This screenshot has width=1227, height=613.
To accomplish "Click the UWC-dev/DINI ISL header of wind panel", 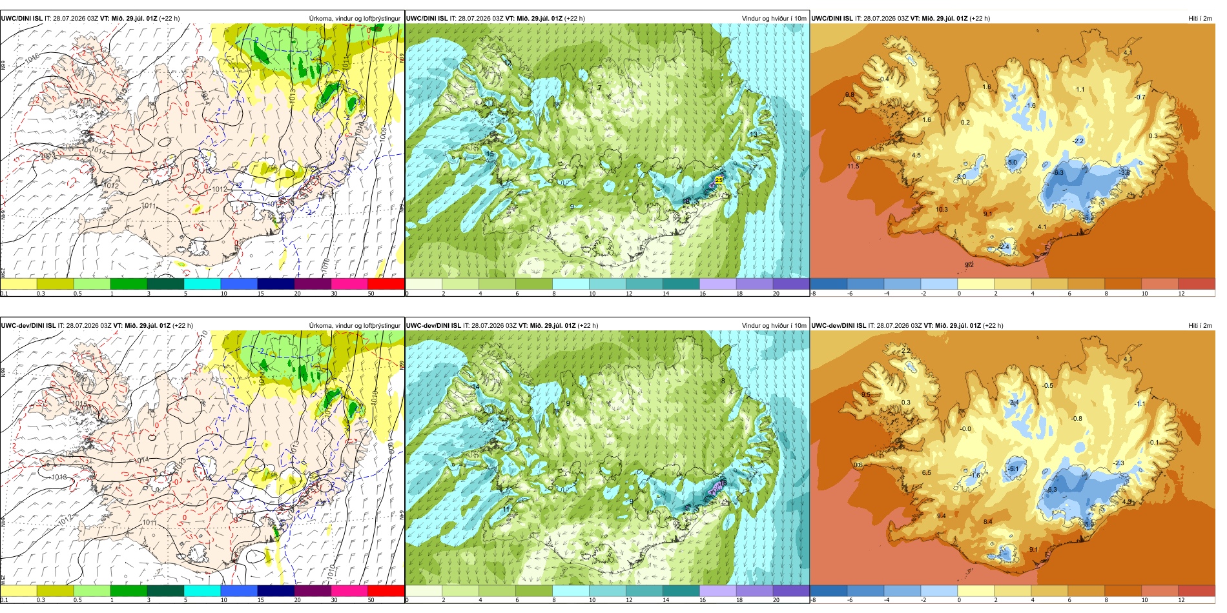I will pos(436,326).
